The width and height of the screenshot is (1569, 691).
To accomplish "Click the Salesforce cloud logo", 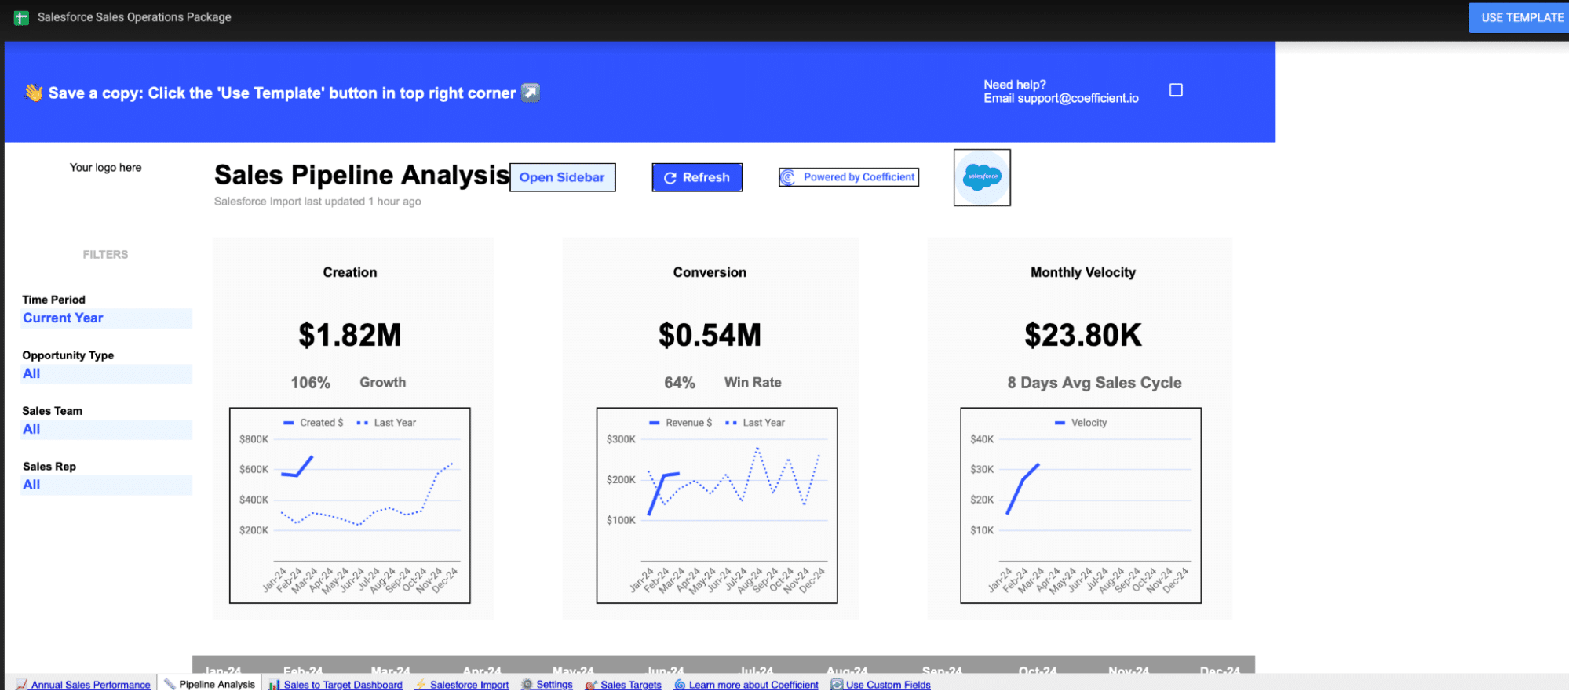I will (981, 177).
